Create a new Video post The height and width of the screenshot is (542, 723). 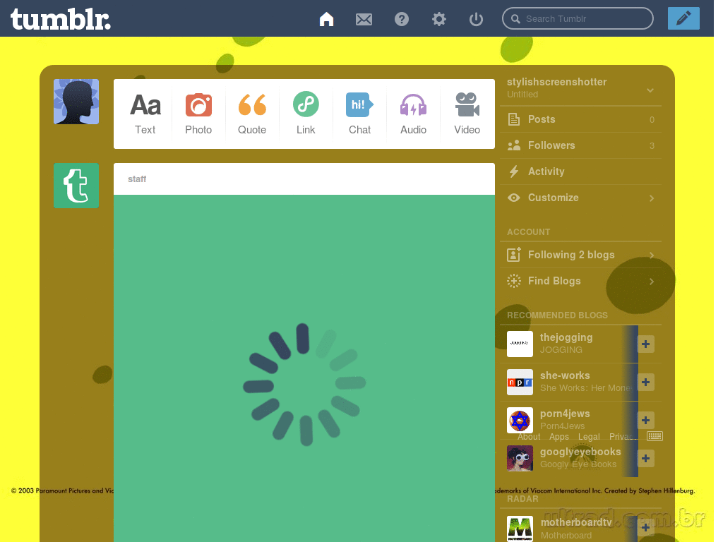467,114
